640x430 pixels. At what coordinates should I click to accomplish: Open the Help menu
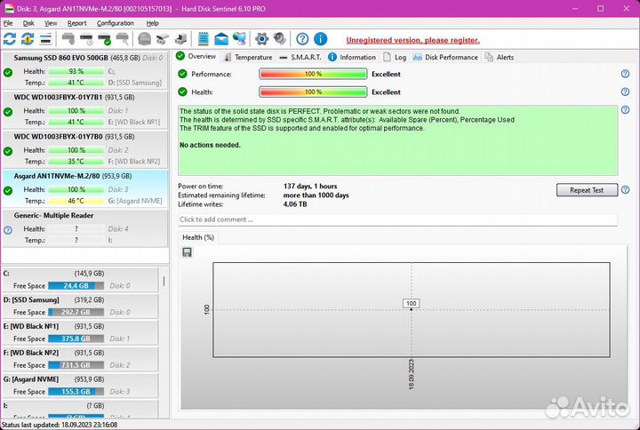(153, 23)
